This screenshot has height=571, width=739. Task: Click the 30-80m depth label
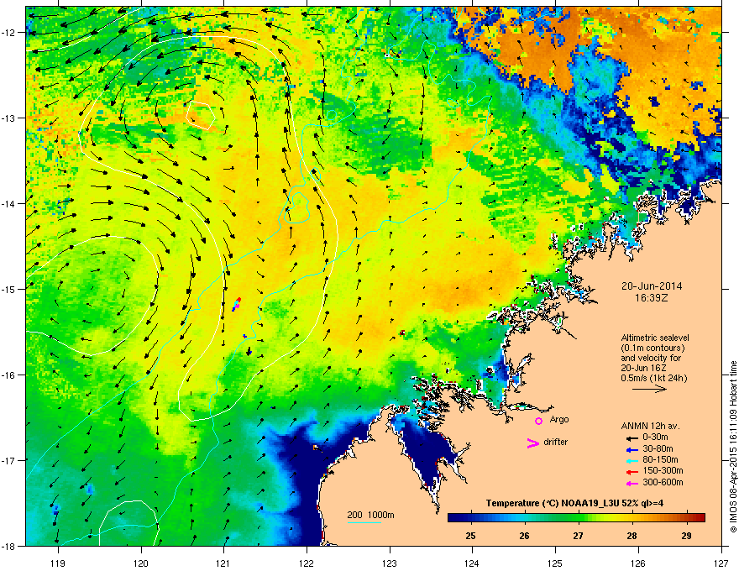(658, 448)
